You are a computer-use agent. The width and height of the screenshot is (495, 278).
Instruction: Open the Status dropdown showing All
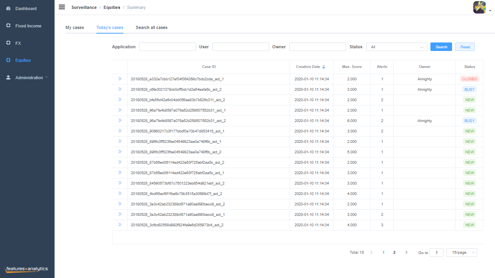tap(397, 47)
